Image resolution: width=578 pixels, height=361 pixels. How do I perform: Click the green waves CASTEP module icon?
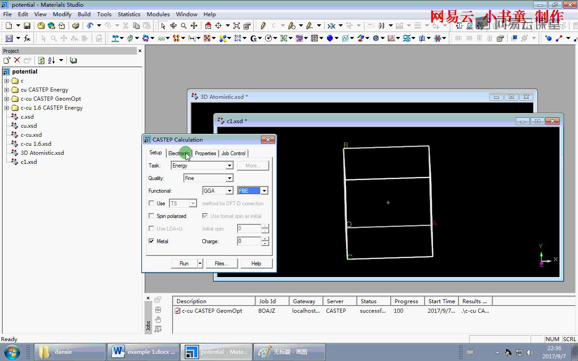point(161,38)
